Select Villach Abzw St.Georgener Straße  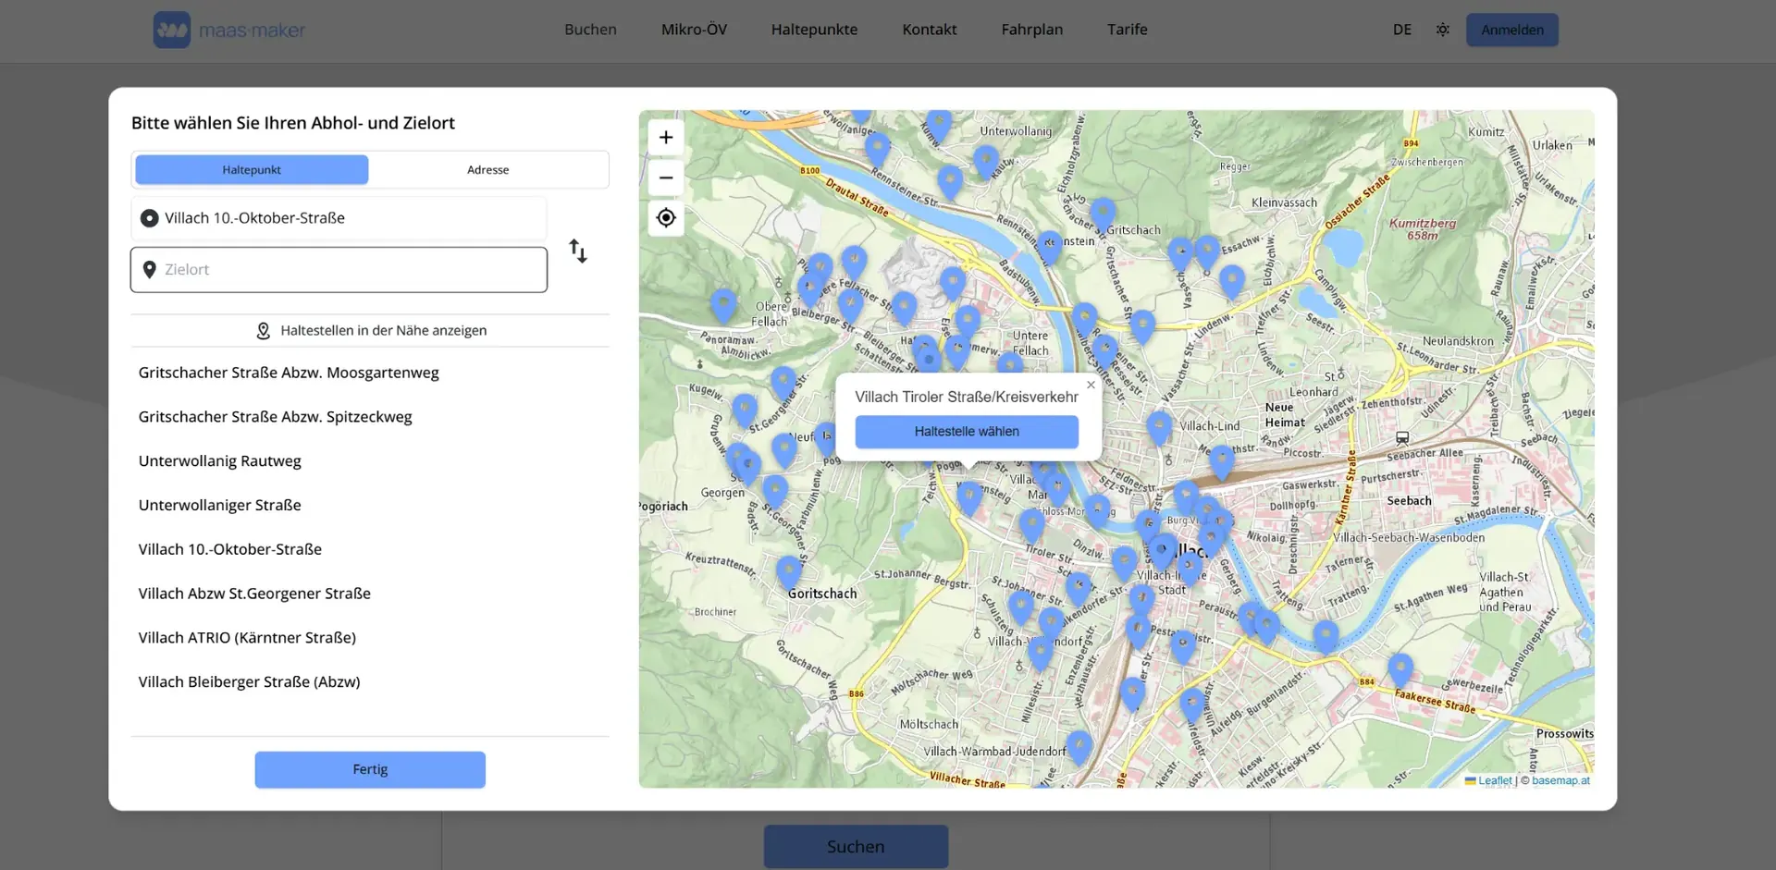click(x=254, y=594)
